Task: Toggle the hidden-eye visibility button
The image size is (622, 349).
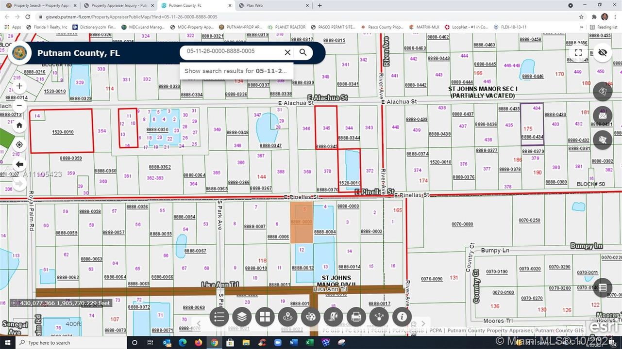Action: point(603,52)
